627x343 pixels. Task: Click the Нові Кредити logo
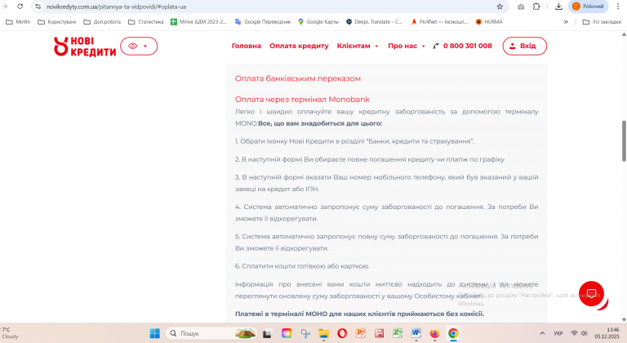point(85,46)
